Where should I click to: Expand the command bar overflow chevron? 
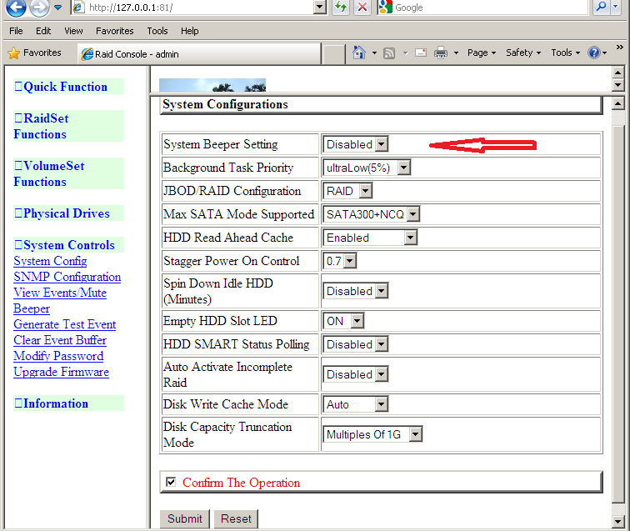pos(619,48)
